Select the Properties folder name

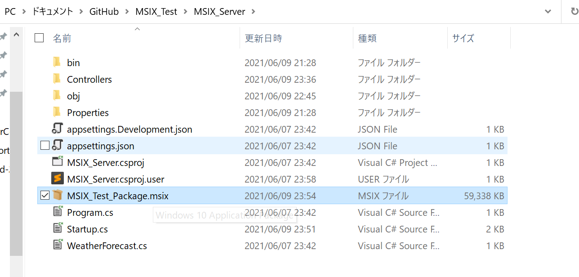tap(88, 112)
